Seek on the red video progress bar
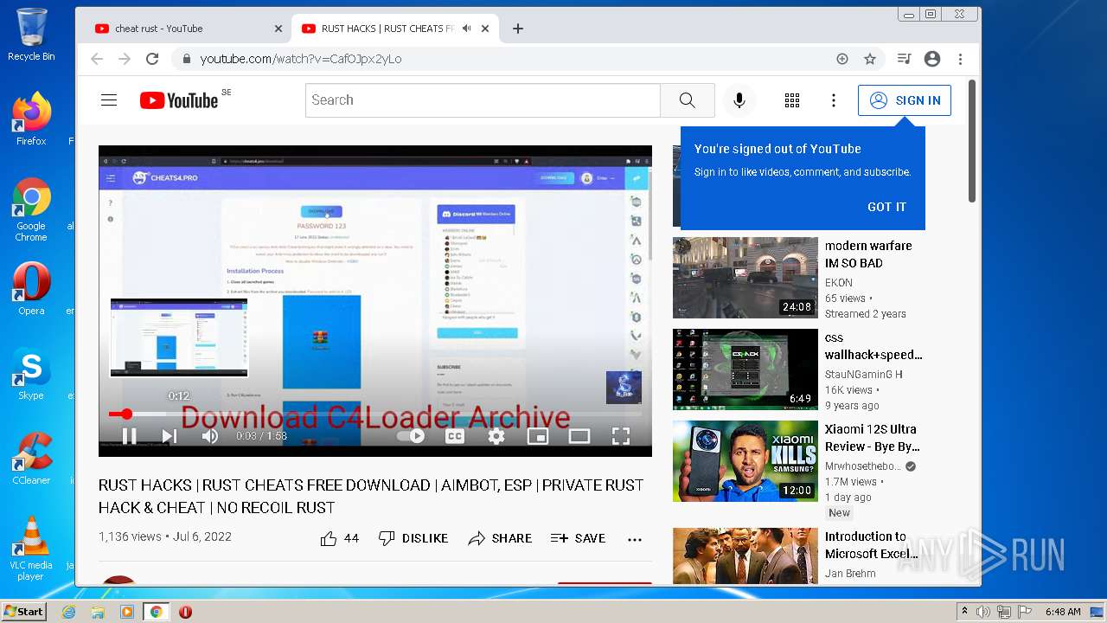Image resolution: width=1107 pixels, height=623 pixels. click(375, 414)
